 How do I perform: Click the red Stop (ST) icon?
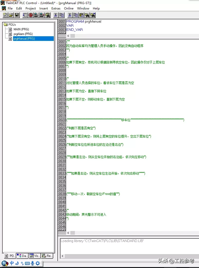pyautogui.click(x=31, y=15)
